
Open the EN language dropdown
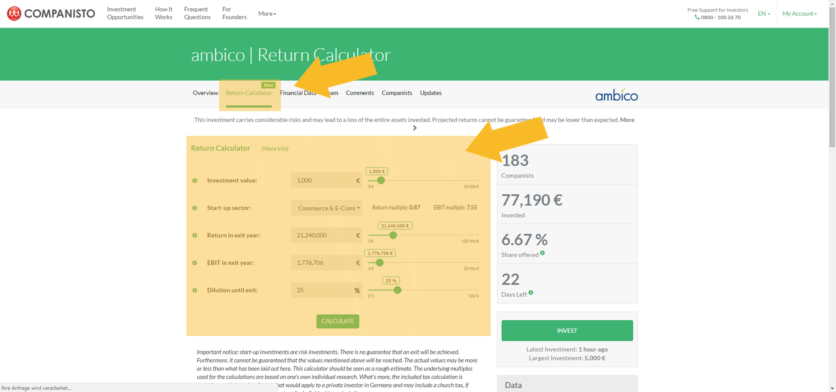[764, 13]
